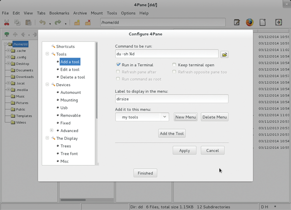Click the go up directory arrow icon
Viewport: 291px width, 210px height.
[x=15, y=34]
